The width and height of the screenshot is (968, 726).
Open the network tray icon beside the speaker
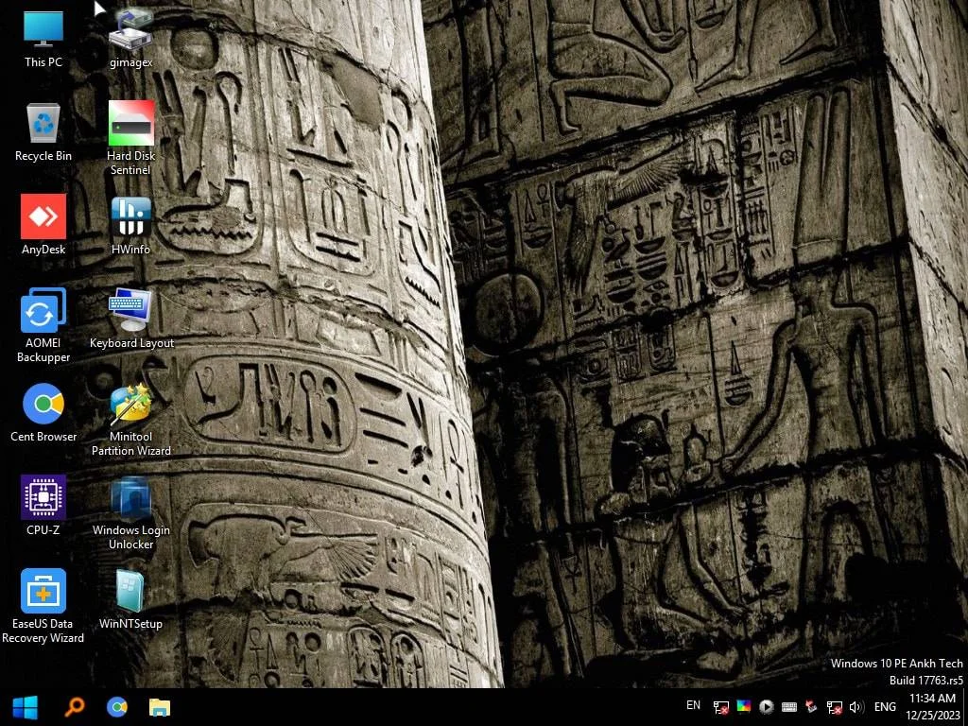coord(834,707)
